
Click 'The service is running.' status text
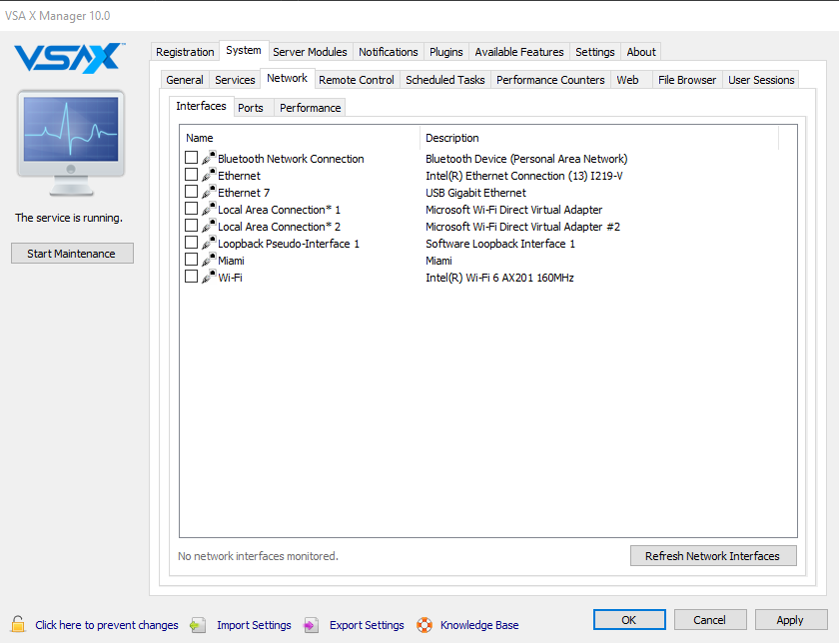(69, 218)
